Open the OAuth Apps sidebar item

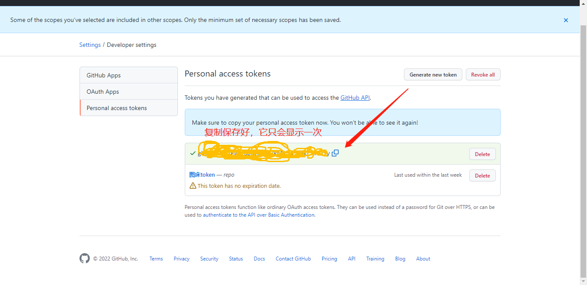point(128,92)
